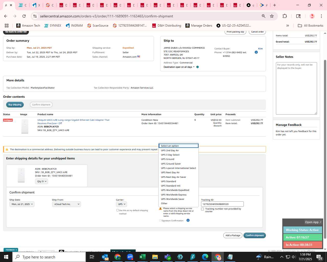
Task: Choose Other shipping service option
Action: tap(178, 203)
